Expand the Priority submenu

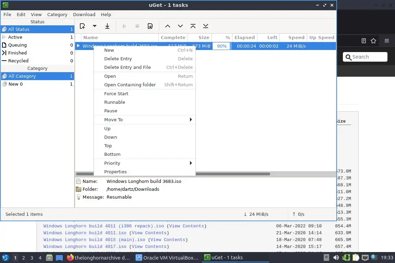pos(145,163)
